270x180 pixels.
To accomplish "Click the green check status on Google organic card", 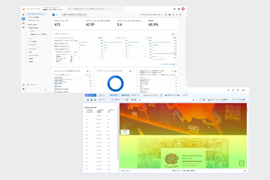I will coord(175,71).
